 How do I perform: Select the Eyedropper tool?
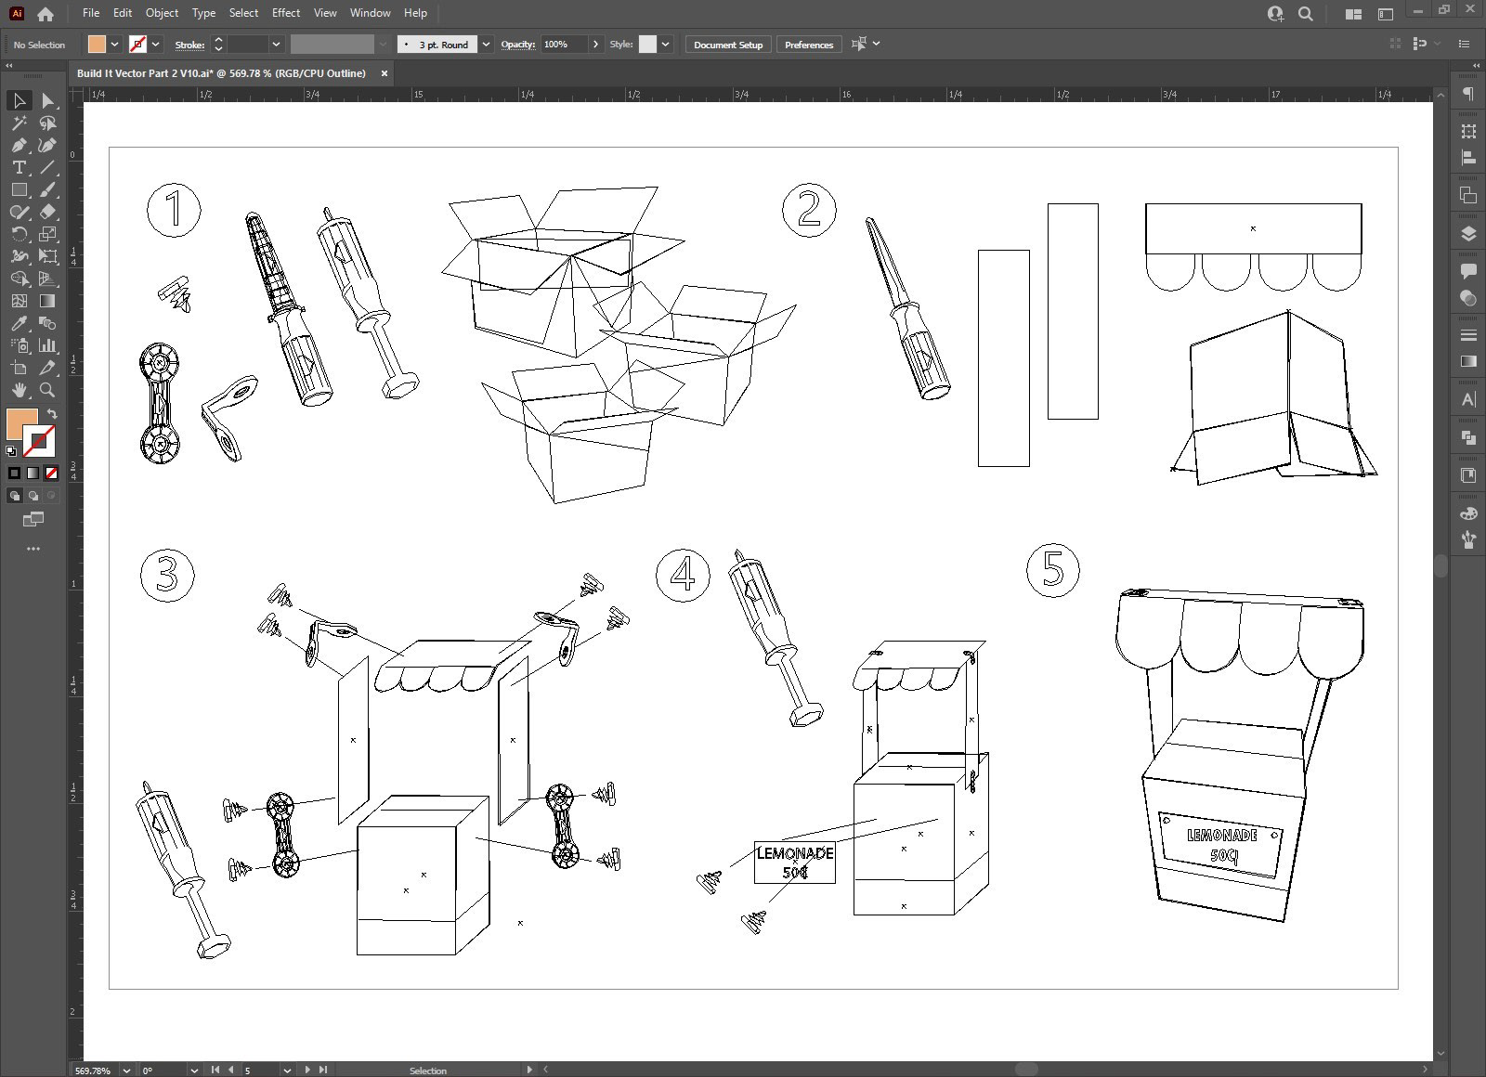[x=19, y=323]
